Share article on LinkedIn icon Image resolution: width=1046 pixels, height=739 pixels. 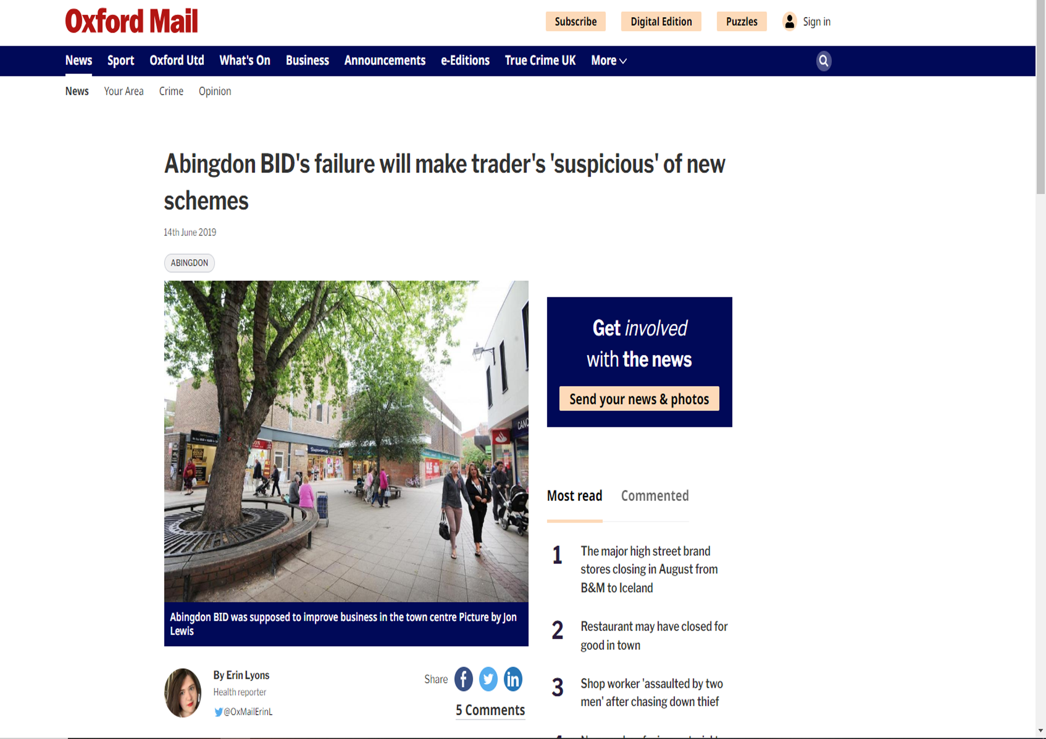point(513,679)
